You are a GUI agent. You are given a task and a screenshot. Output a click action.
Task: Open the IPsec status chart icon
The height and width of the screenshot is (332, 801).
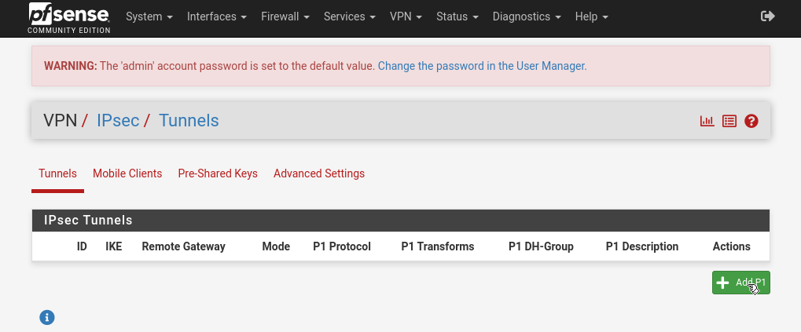point(707,121)
